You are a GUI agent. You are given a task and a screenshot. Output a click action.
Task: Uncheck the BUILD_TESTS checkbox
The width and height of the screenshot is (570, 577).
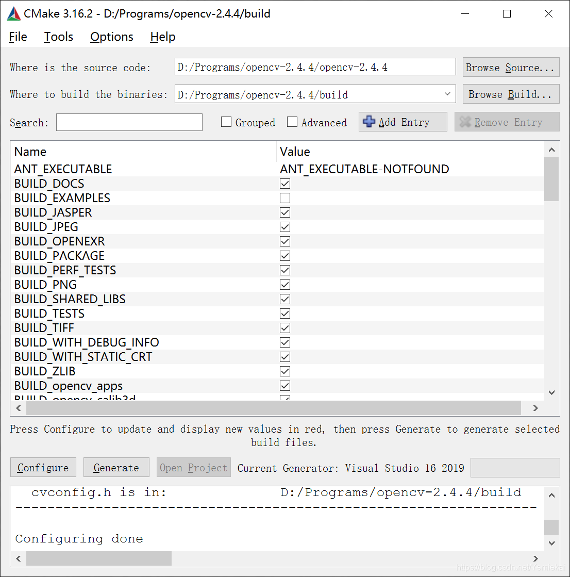(285, 314)
